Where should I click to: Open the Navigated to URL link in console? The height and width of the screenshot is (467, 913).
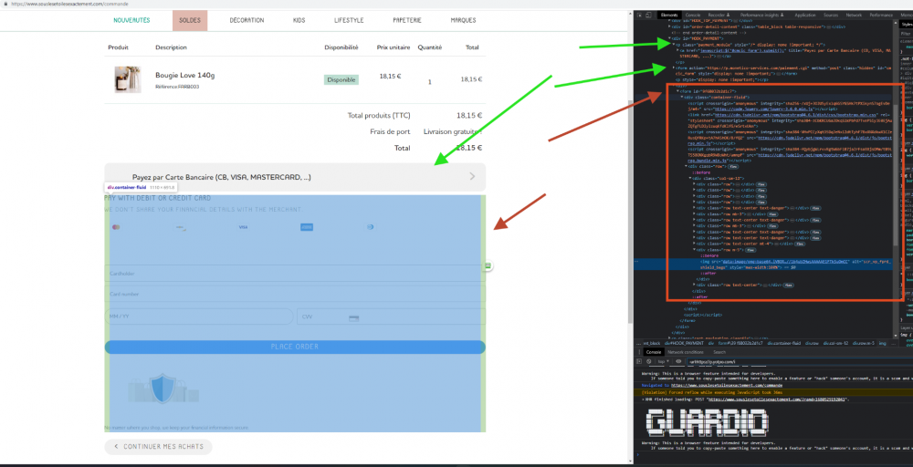tap(726, 386)
